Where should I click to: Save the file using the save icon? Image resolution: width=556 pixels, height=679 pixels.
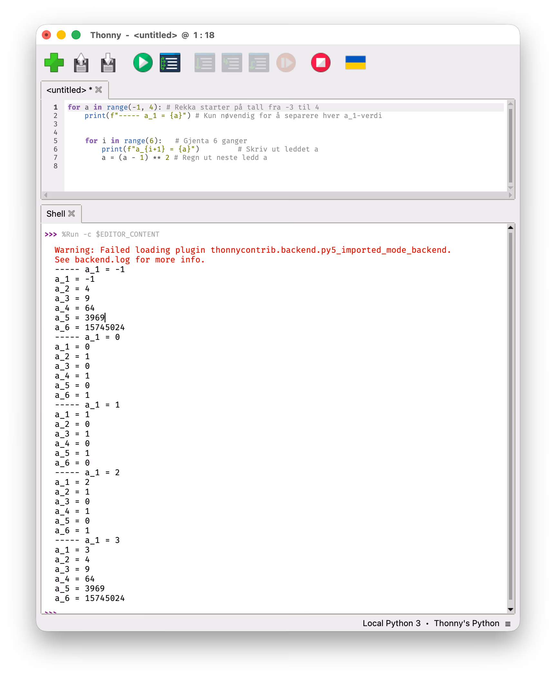(x=108, y=63)
